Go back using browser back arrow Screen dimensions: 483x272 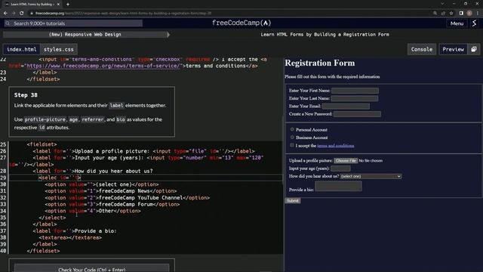pyautogui.click(x=5, y=14)
